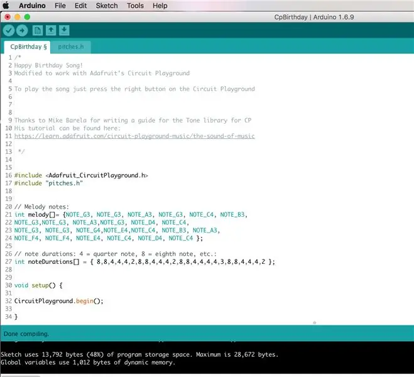Screen dimensions: 414x377
Task: Open the Help menu
Action: click(x=160, y=6)
